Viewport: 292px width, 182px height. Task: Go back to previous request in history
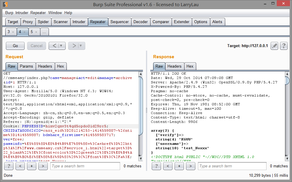click(x=54, y=46)
